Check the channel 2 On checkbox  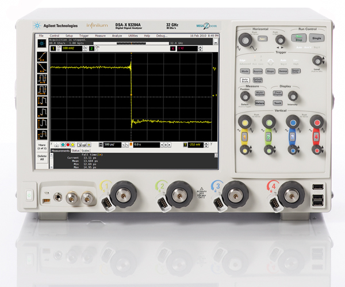pos(97,50)
